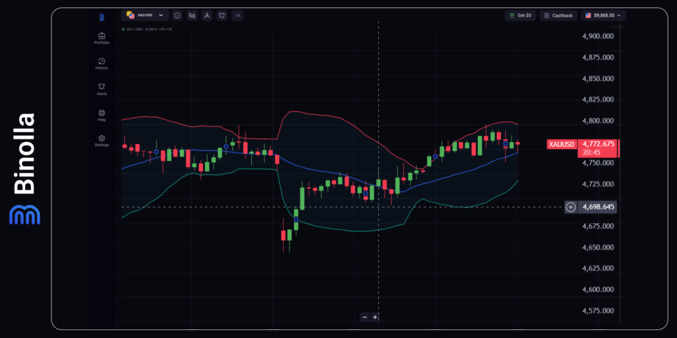
Task: Open the XAU/USD asset selector dropdown
Action: pyautogui.click(x=145, y=15)
